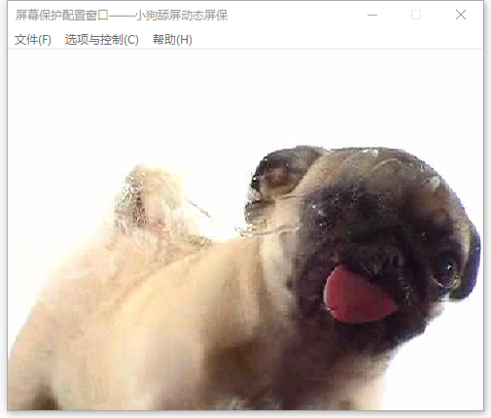Click the pug's red tongue in preview
Screen dimensions: 491x418
(x=358, y=295)
